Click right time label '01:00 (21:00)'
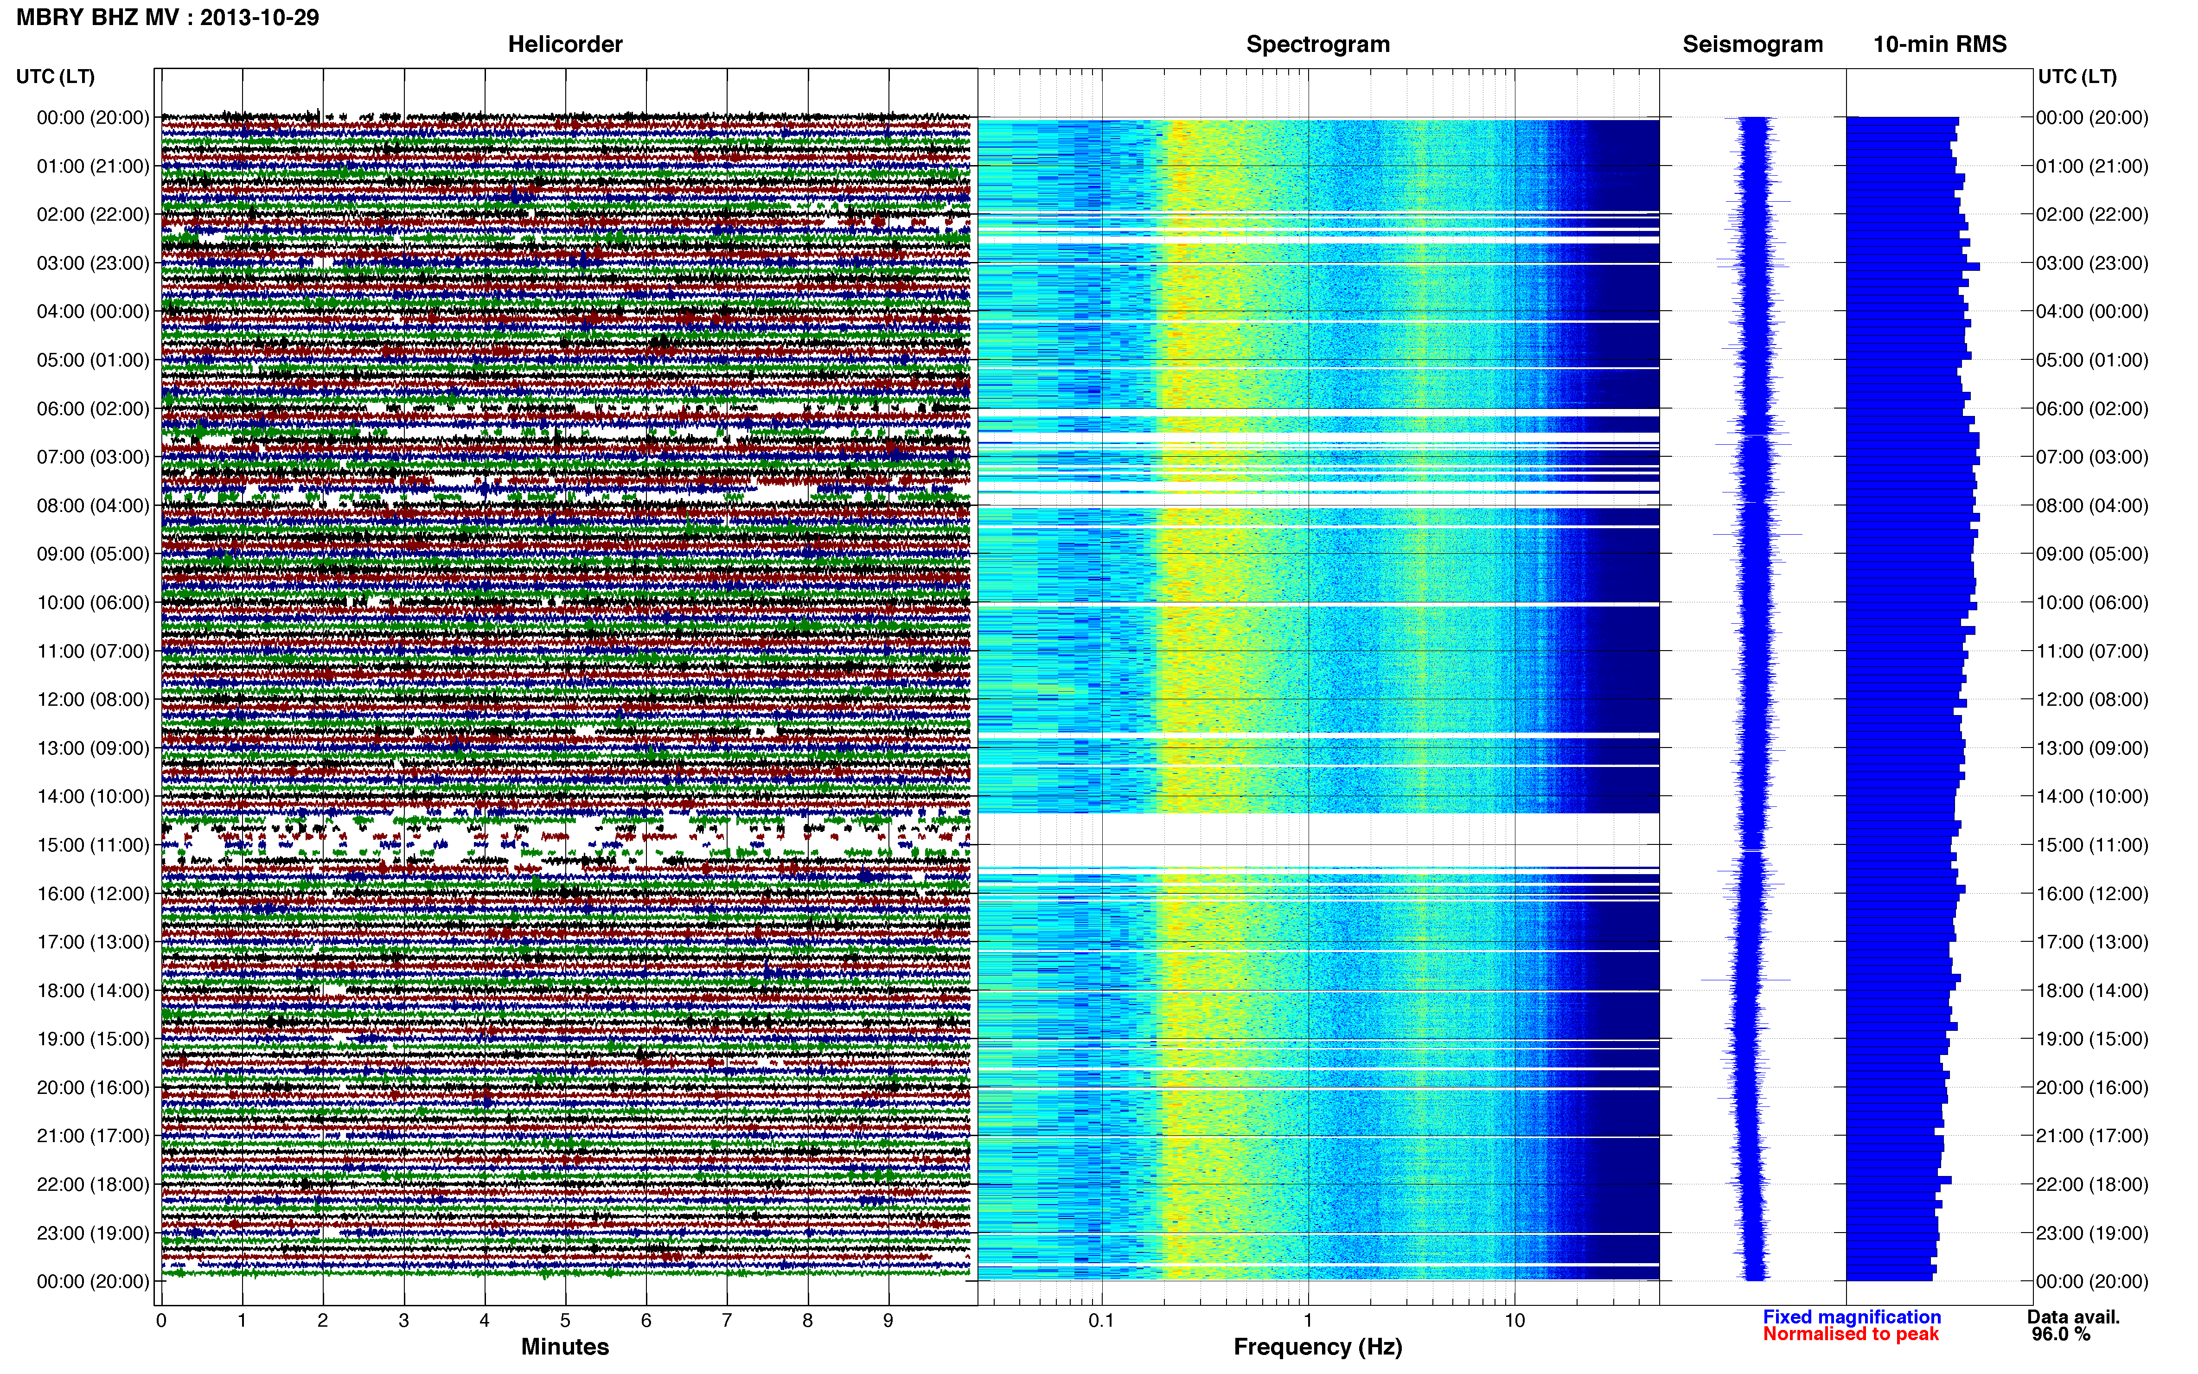Image resolution: width=2198 pixels, height=1374 pixels. click(2092, 166)
